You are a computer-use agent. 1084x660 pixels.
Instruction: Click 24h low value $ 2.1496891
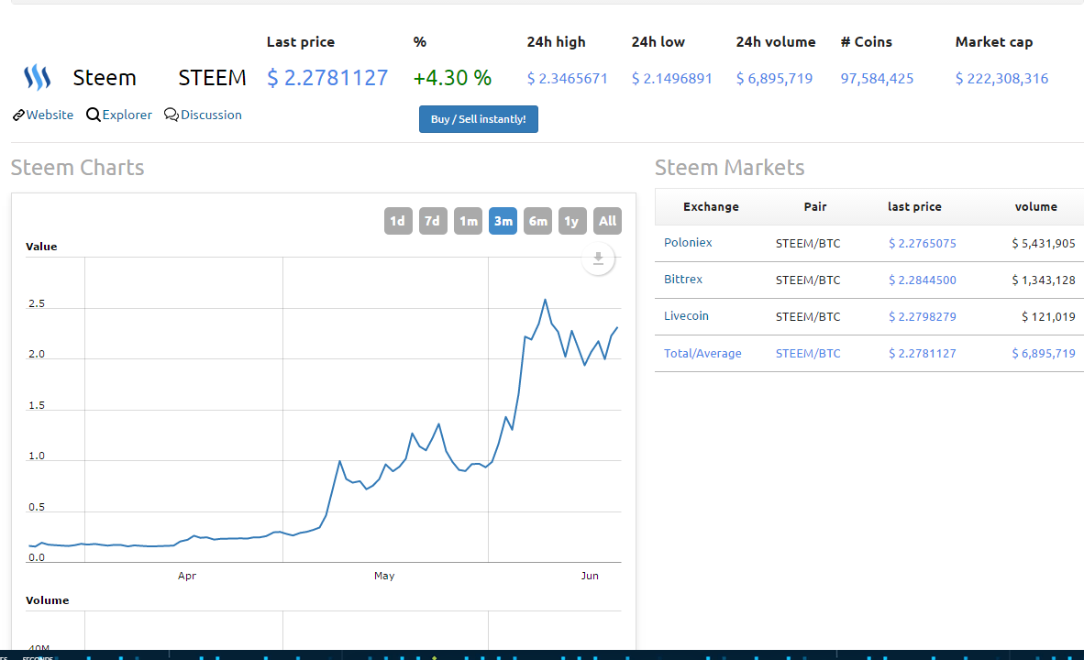click(x=672, y=78)
